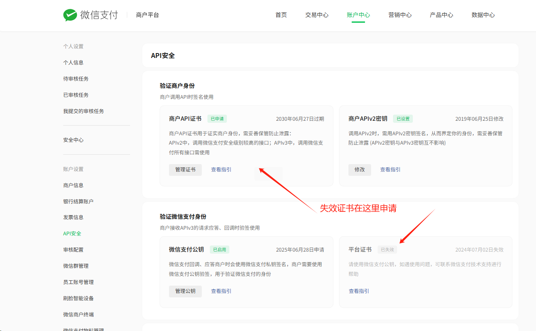Click the 验证商户身份 section heading

pyautogui.click(x=177, y=86)
